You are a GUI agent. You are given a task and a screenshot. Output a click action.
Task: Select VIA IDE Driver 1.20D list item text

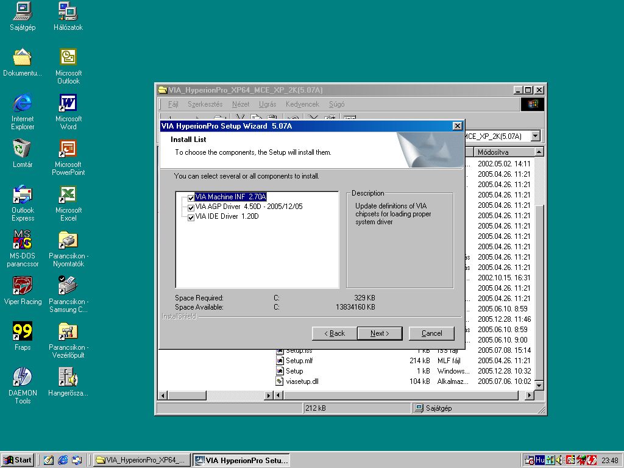(x=227, y=216)
